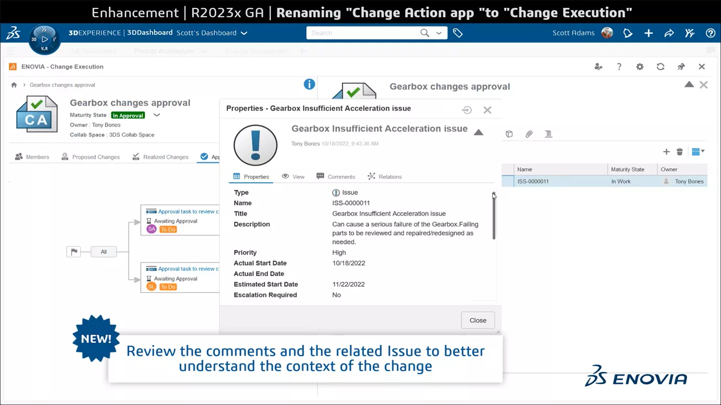The height and width of the screenshot is (405, 721).
Task: Open the Members tab
Action: [x=32, y=157]
